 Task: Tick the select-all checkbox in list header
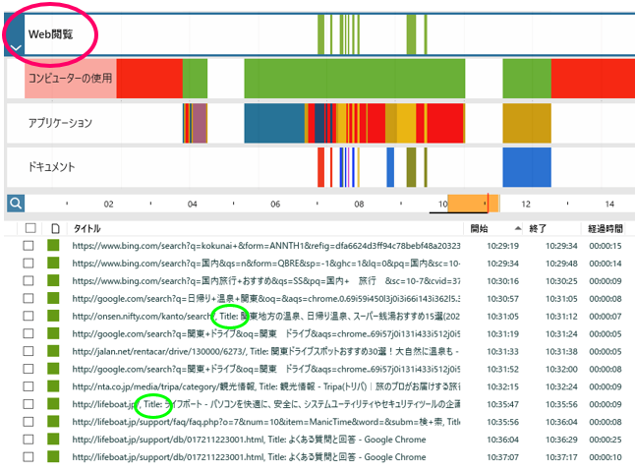point(30,228)
